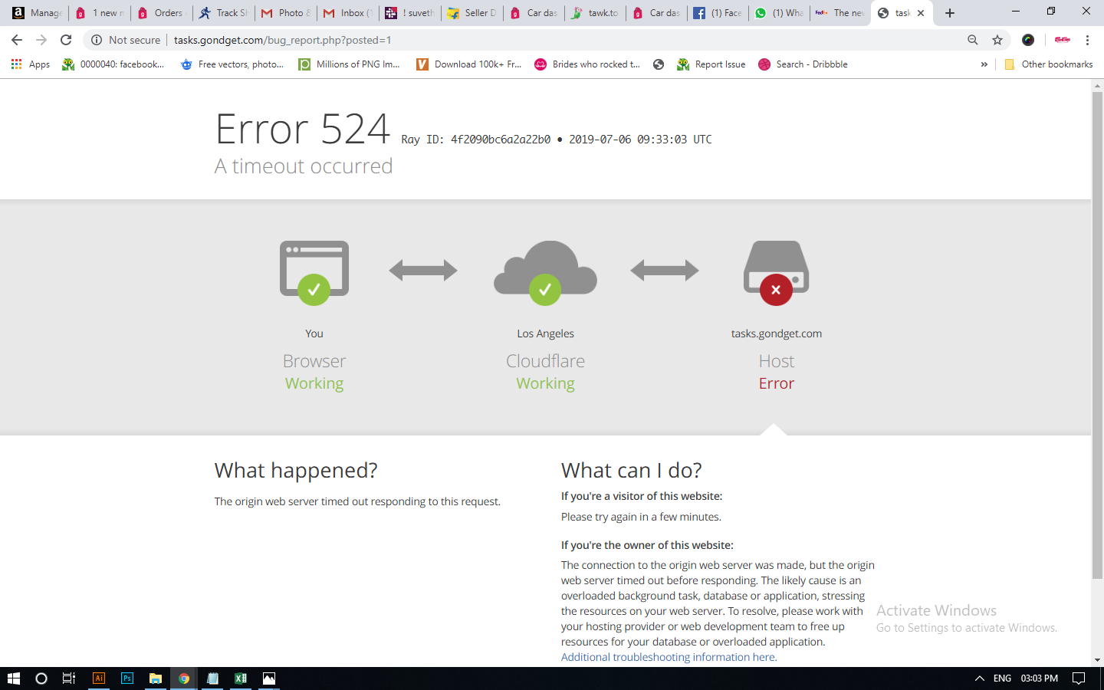
Task: Expand the hidden bookmarks chevron
Action: tap(984, 64)
